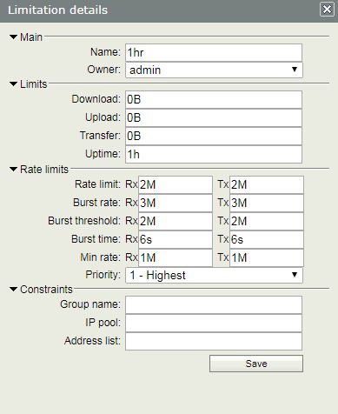The image size is (338, 414).
Task: Click the Burst time Tx field
Action: [267, 239]
